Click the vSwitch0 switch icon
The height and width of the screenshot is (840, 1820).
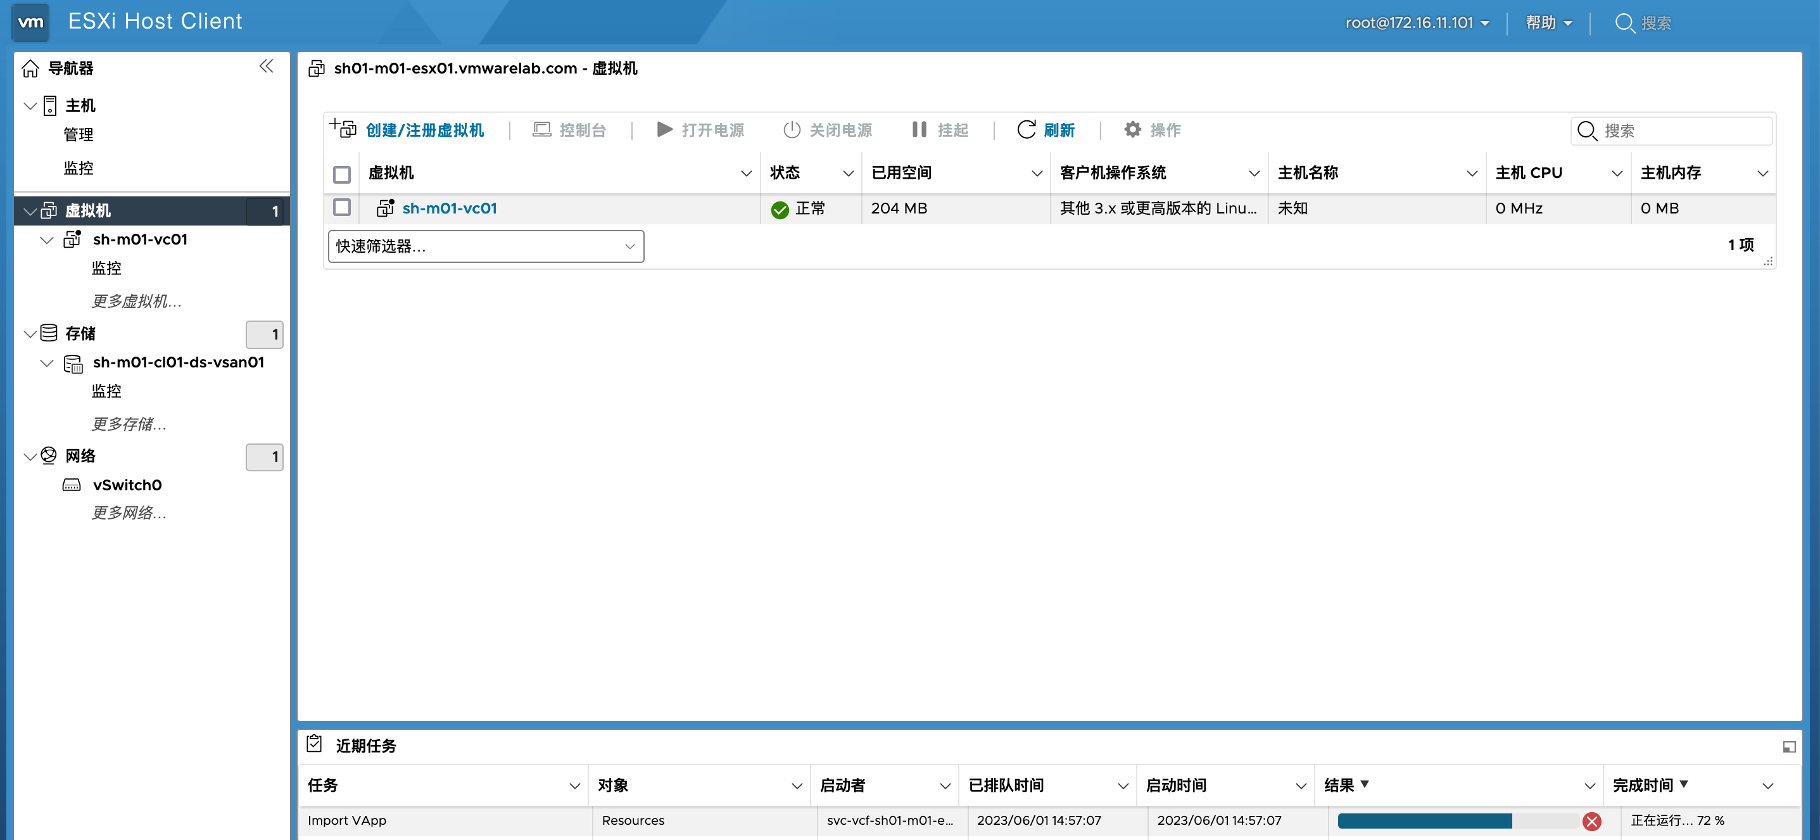[x=72, y=485]
